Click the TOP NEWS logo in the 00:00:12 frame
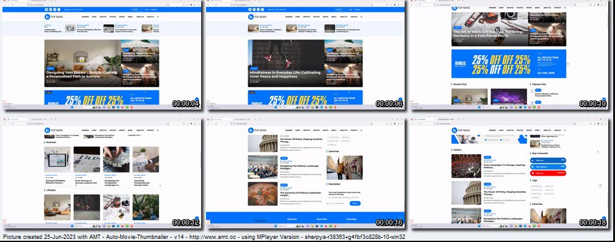The image size is (615, 242). pyautogui.click(x=53, y=130)
